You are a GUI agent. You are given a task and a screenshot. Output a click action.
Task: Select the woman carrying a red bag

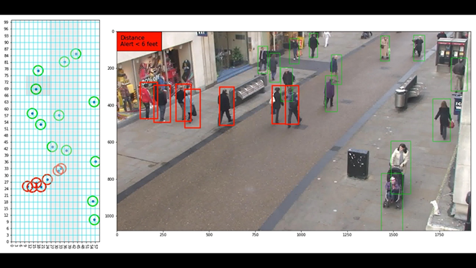[441, 120]
